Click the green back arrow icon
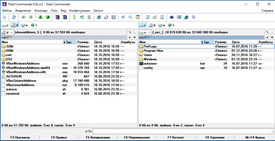The height and width of the screenshot is (141, 275). tap(24, 17)
